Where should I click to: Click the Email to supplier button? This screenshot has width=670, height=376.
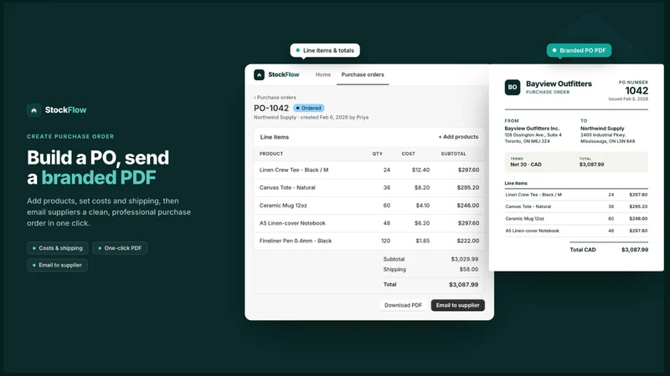457,305
